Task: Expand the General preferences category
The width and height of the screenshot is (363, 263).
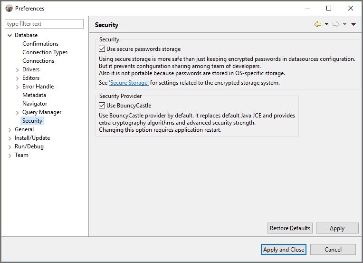Action: click(x=10, y=130)
